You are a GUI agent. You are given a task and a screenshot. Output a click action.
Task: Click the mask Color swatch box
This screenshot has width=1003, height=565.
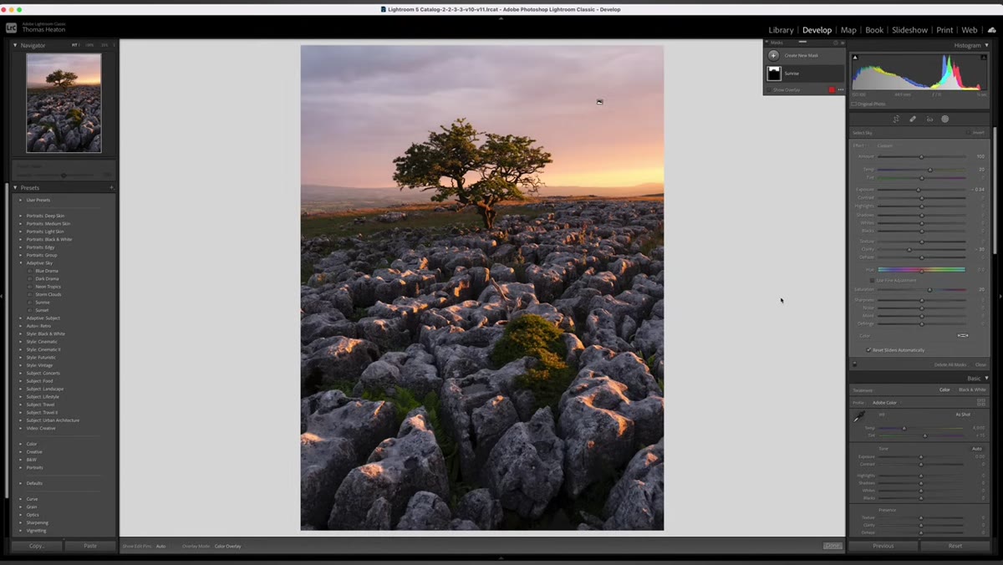click(963, 335)
